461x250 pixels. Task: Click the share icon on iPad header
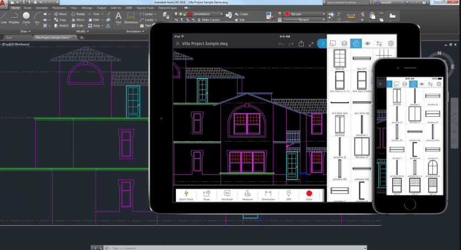(301, 44)
